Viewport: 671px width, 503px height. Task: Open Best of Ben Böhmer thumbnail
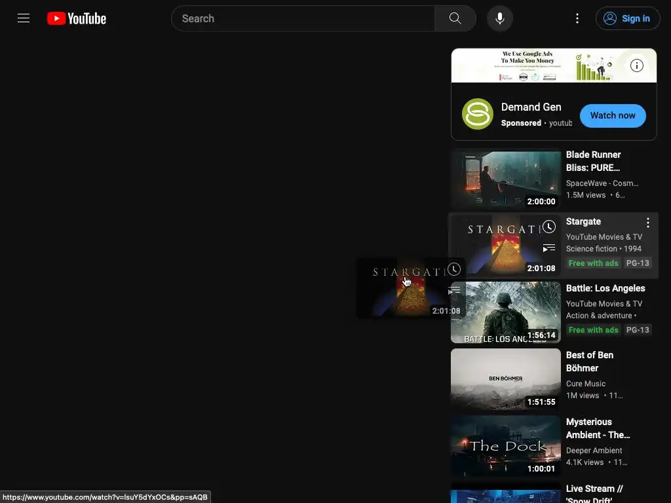[505, 379]
